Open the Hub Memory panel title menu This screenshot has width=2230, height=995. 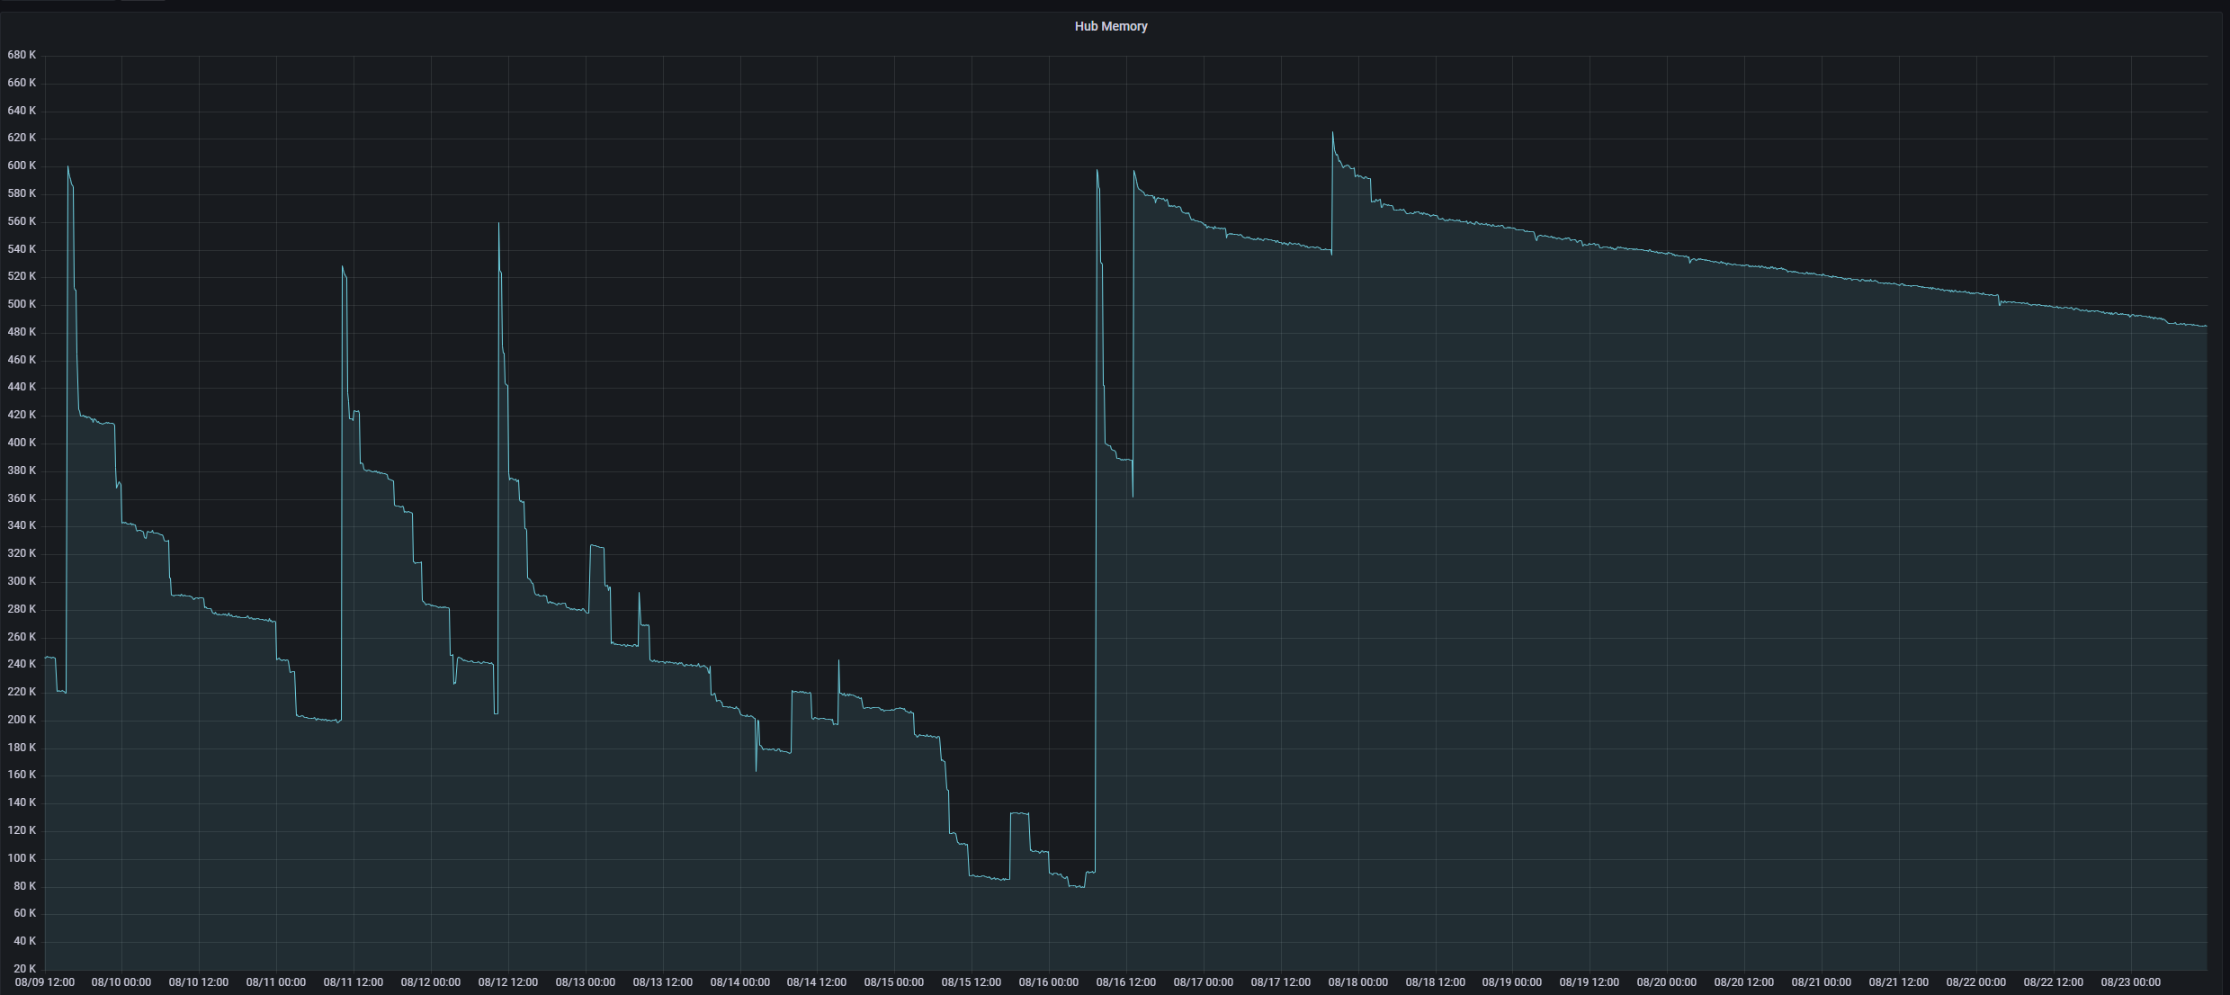click(x=1111, y=26)
